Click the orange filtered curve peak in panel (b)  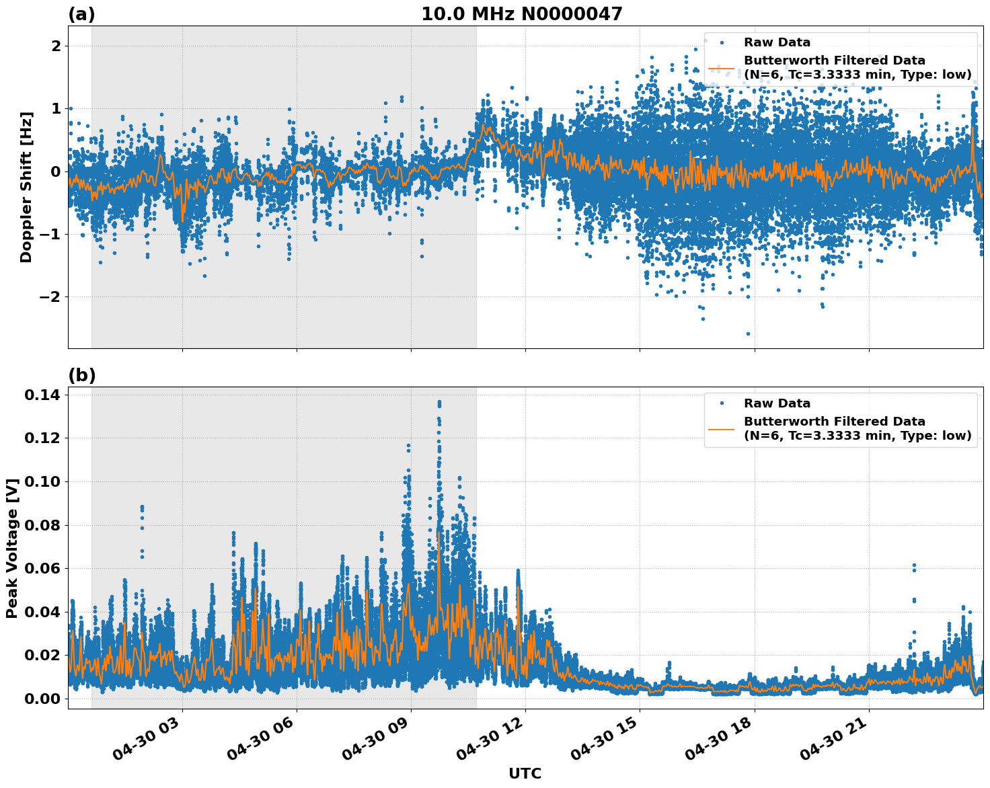(439, 531)
